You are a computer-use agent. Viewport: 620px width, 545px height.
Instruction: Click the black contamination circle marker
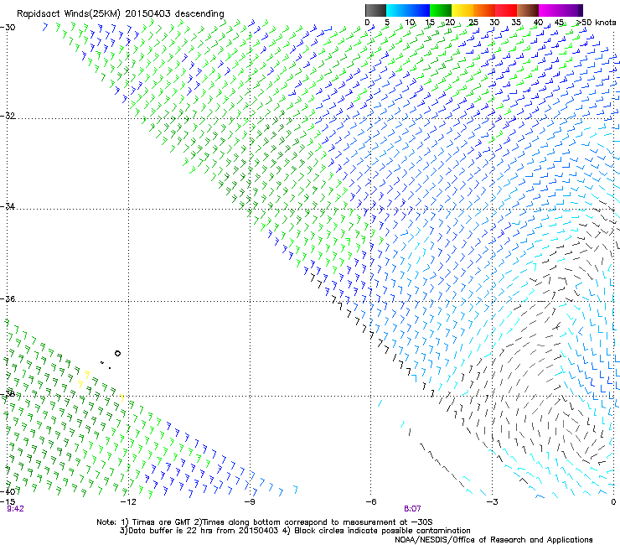click(117, 354)
